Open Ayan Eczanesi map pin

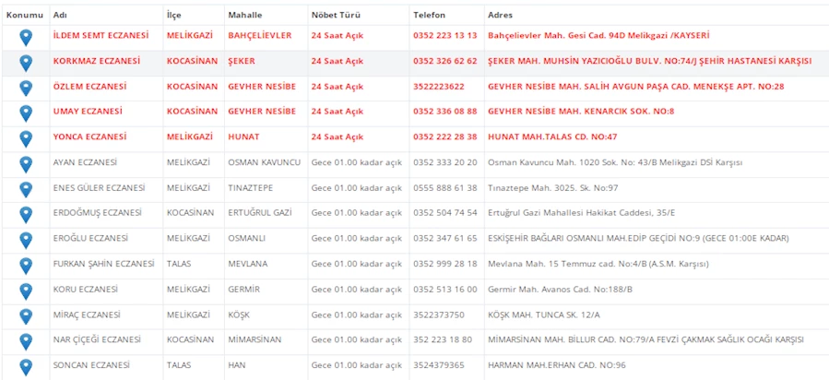point(26,164)
